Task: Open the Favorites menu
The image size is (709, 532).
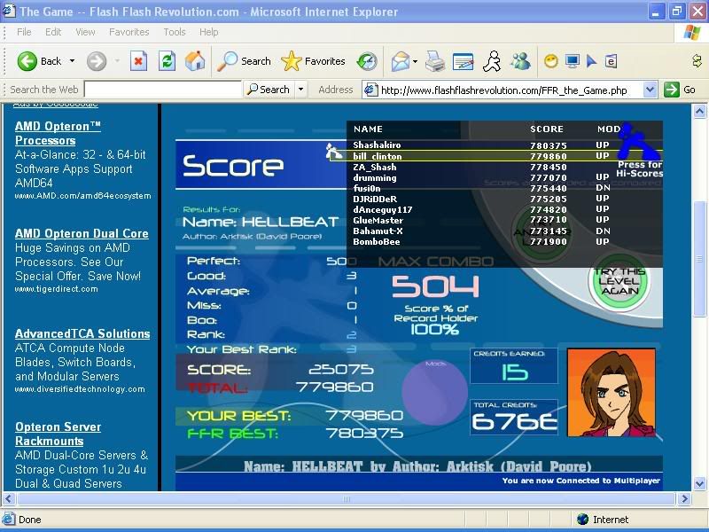Action: coord(129,32)
